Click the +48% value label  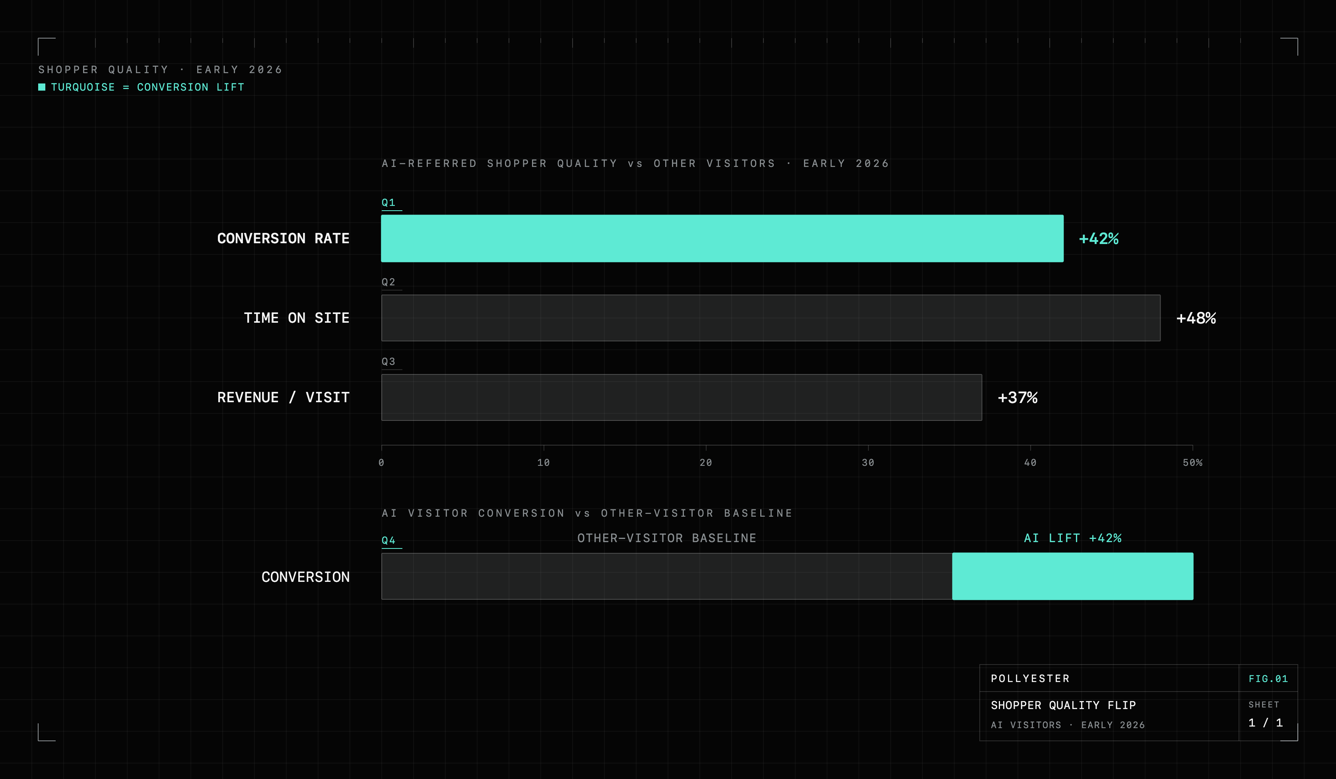(1196, 318)
